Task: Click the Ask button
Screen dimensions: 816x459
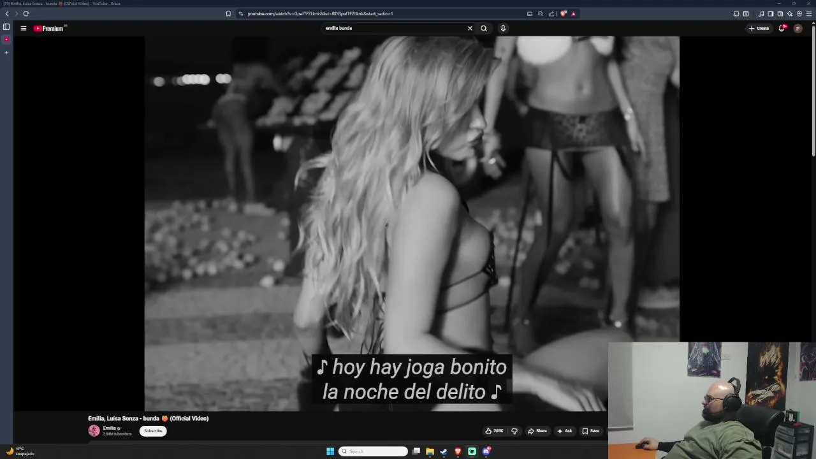Action: pos(565,431)
